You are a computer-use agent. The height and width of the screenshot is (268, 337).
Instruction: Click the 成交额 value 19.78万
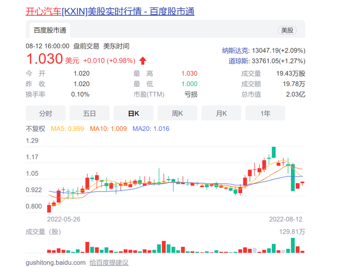coord(294,84)
